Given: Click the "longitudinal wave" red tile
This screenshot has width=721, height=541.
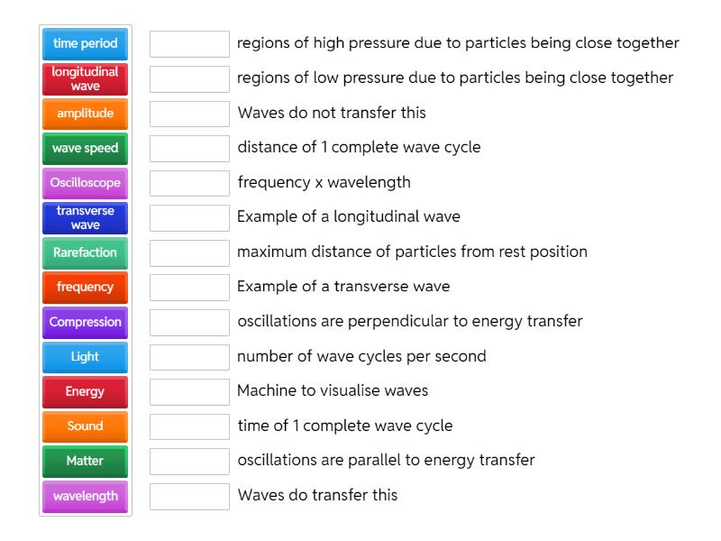Looking at the screenshot, I should (x=85, y=78).
